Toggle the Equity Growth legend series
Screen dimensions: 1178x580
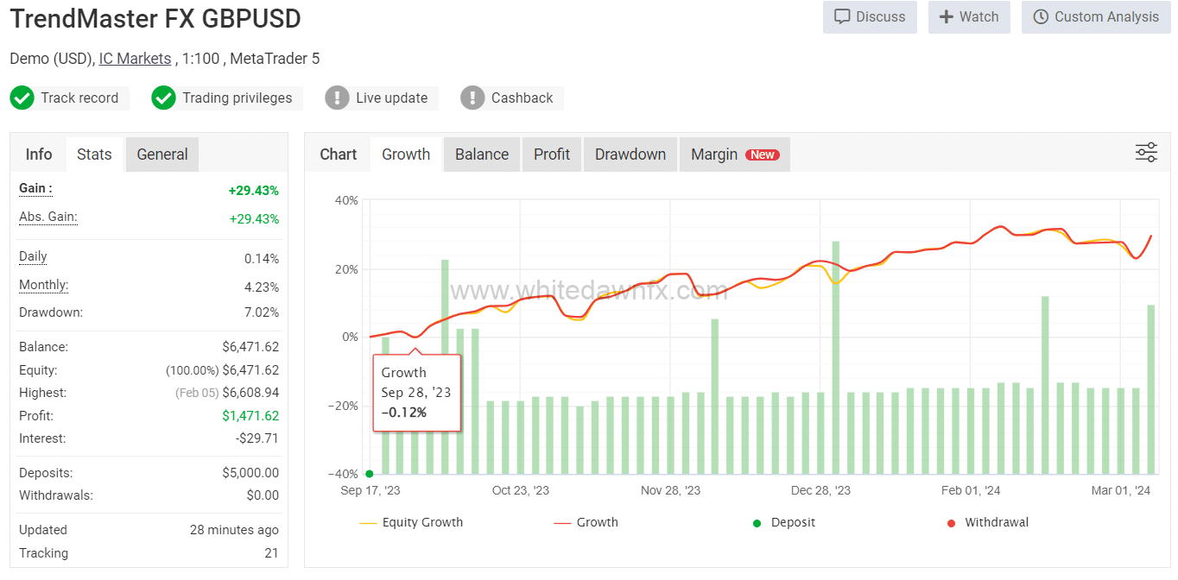point(412,522)
